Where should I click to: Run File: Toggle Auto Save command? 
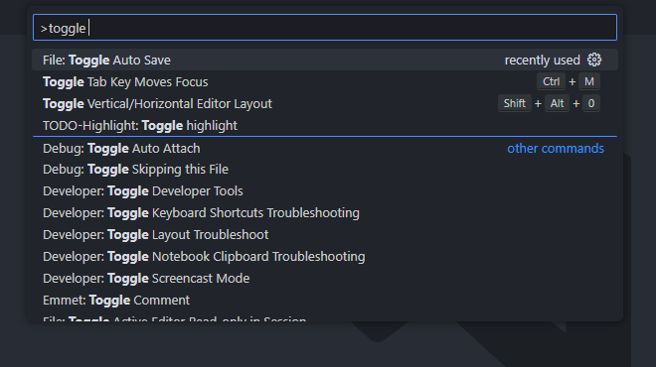point(325,60)
